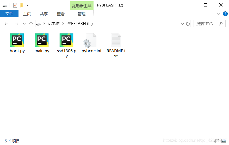This screenshot has width=229, height=145.
Task: Refresh the PYBFLASH folder view
Action: [188, 24]
